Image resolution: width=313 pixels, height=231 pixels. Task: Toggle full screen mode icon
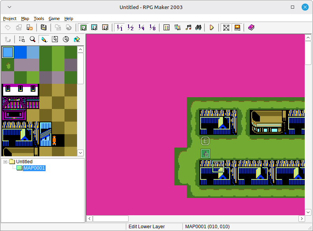(226, 28)
